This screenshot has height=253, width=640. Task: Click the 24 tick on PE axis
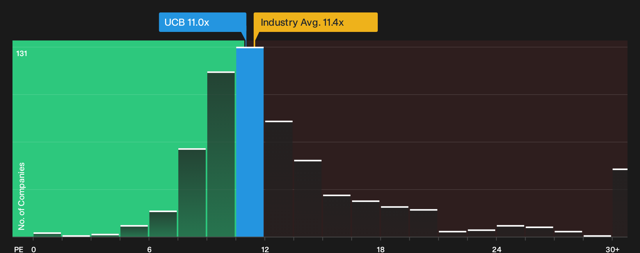click(x=496, y=249)
